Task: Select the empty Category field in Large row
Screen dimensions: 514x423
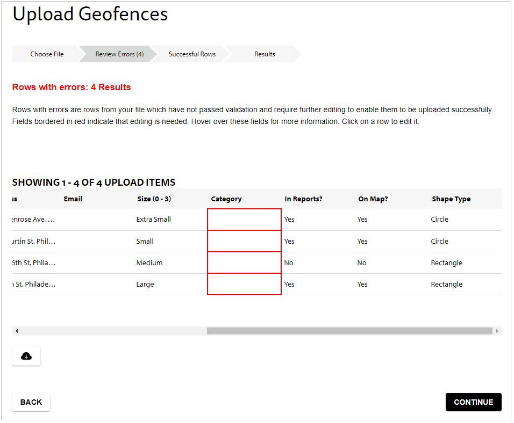Action: coord(244,284)
